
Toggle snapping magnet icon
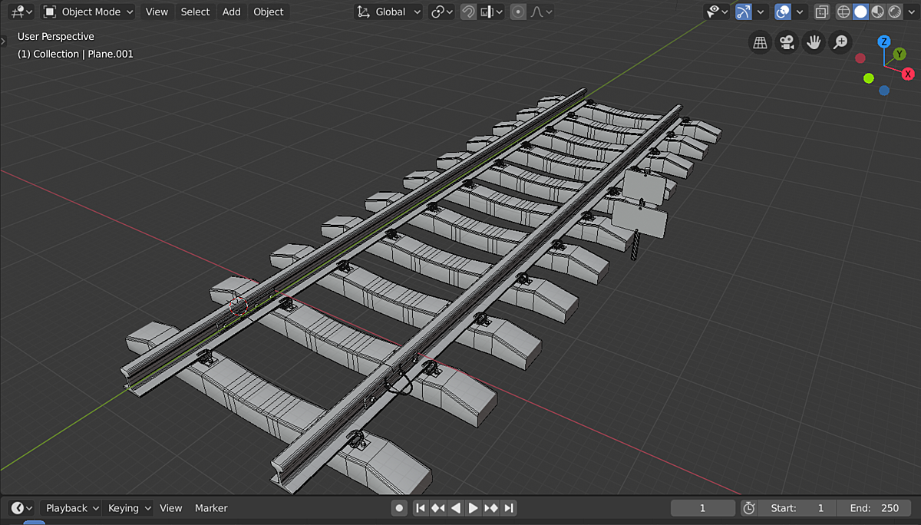(468, 12)
